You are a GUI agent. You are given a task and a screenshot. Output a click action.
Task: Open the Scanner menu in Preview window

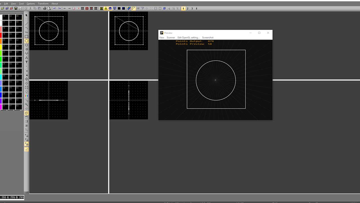click(x=171, y=37)
